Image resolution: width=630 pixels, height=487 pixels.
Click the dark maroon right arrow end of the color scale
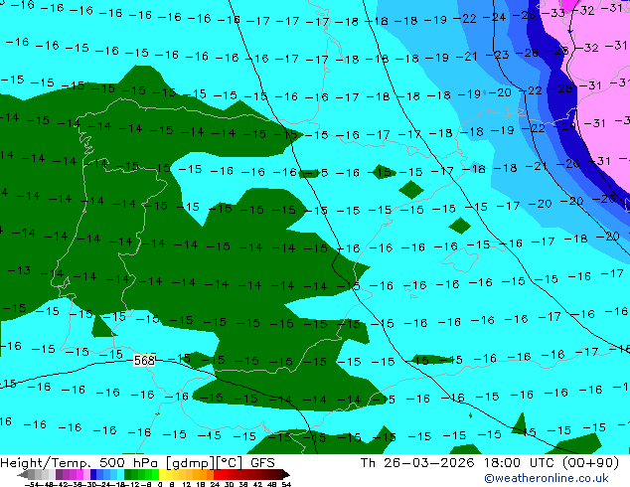click(x=285, y=474)
